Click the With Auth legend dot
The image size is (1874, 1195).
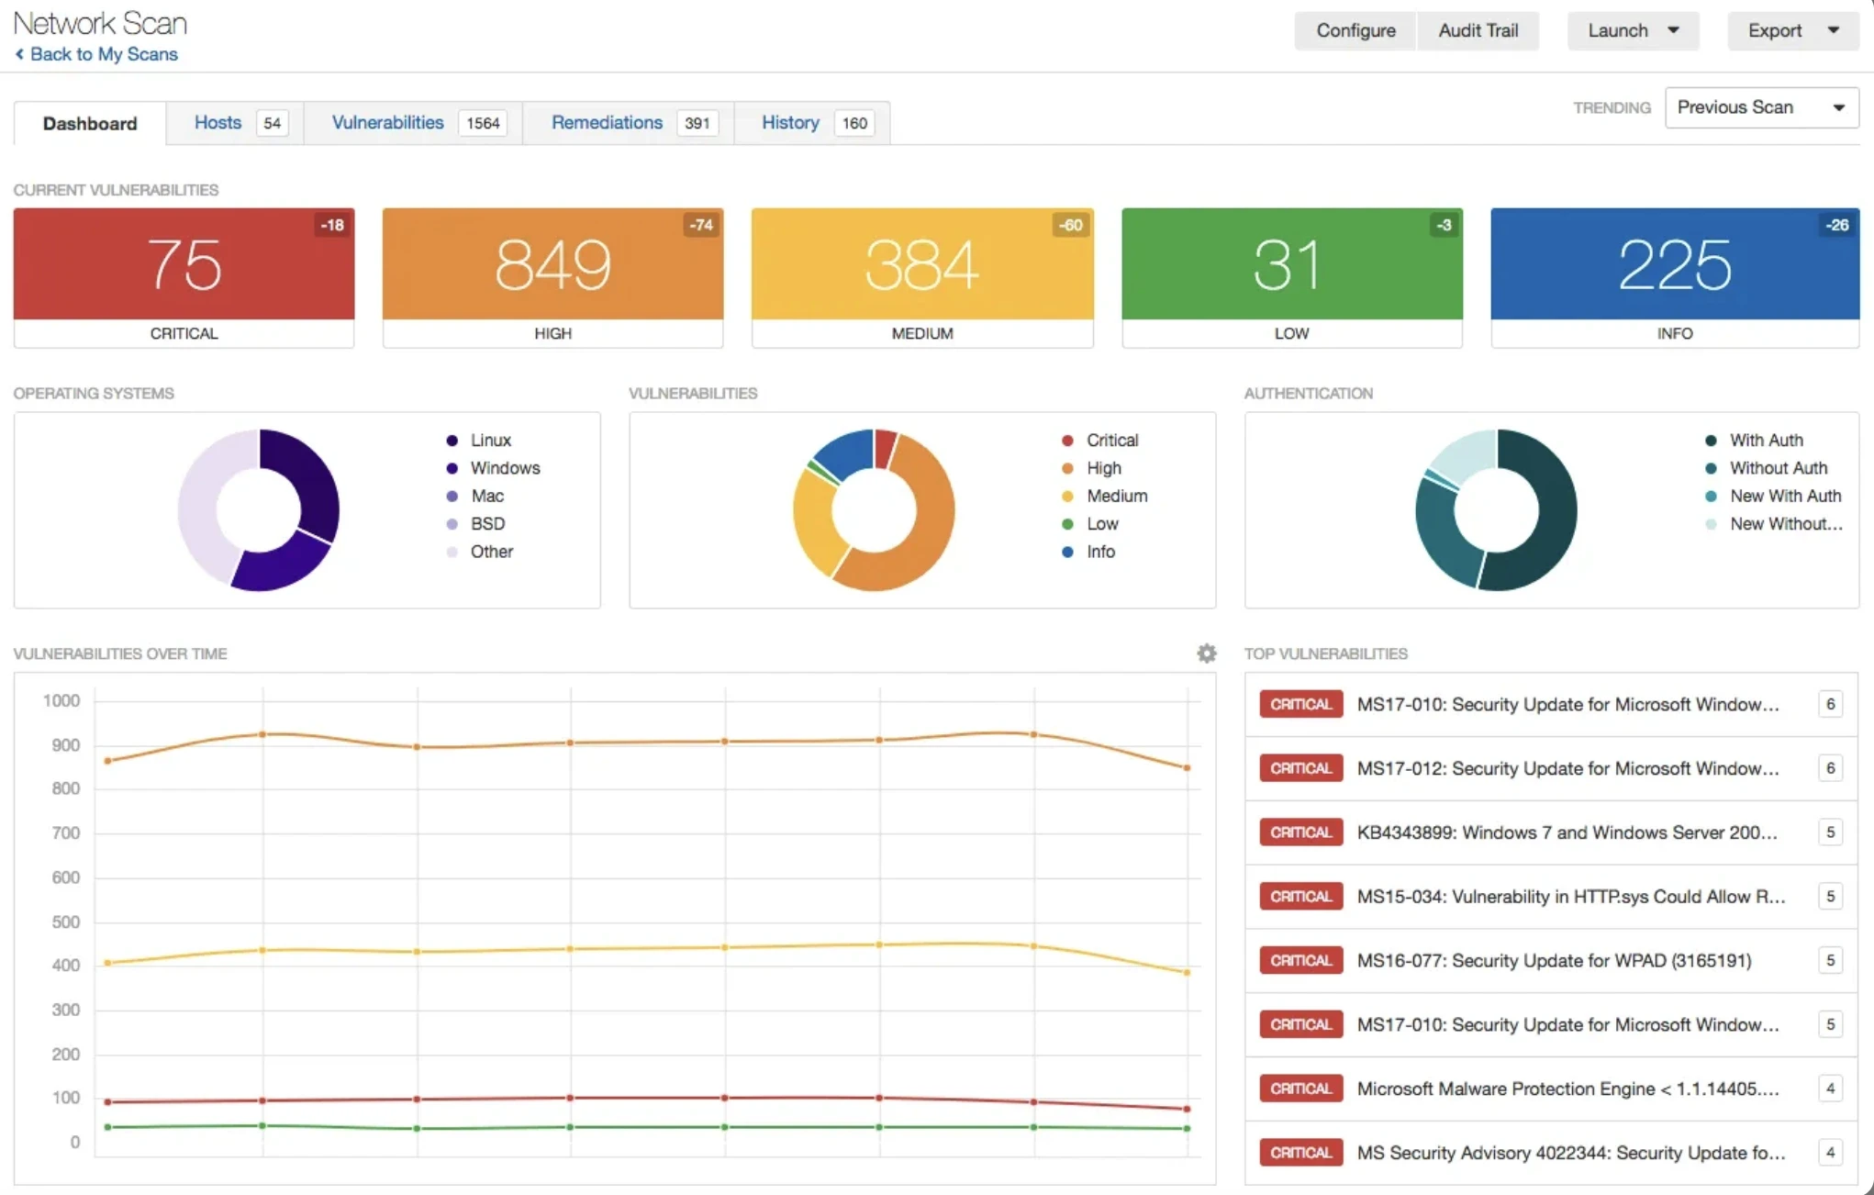[x=1711, y=440]
